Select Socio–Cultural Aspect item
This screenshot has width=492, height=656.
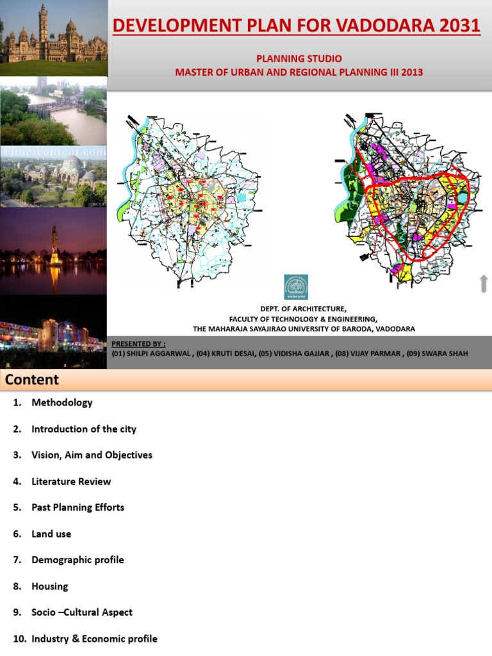tap(81, 612)
